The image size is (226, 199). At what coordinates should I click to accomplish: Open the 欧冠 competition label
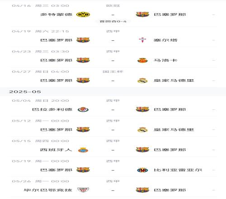tap(113, 6)
